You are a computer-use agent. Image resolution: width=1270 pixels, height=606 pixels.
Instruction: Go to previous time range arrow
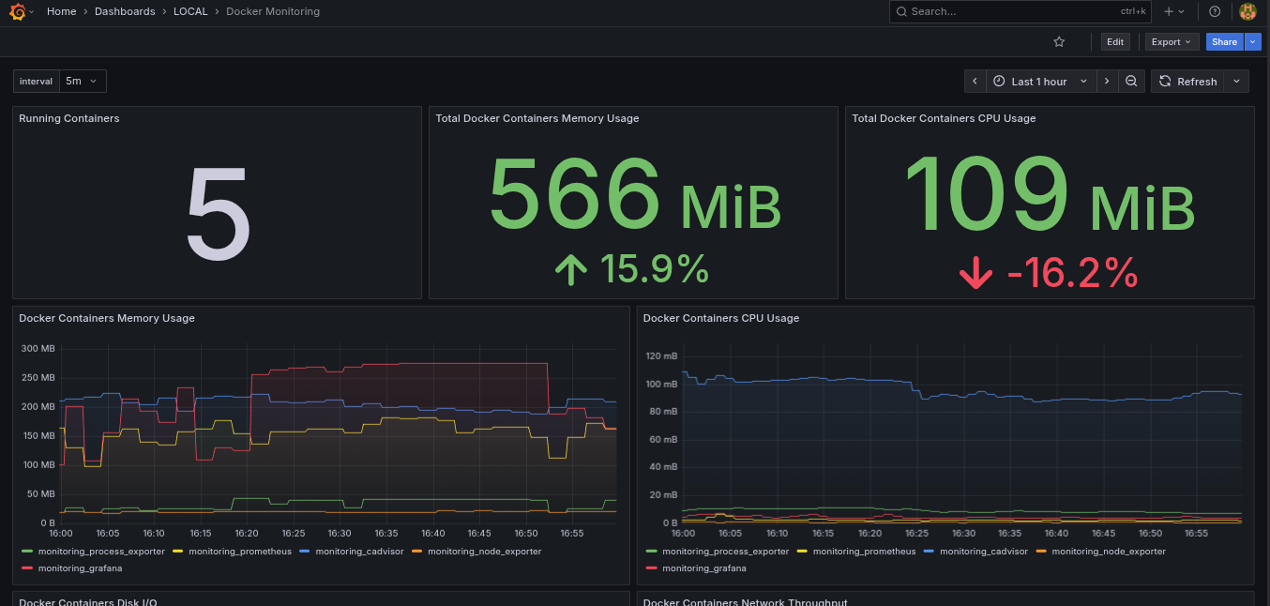tap(975, 82)
